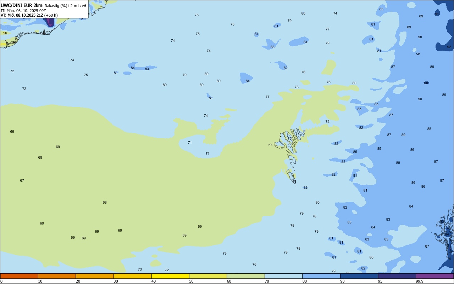Image resolution: width=454 pixels, height=284 pixels.
Task: Click the purple high-humidity patch near the title box
Action: pyautogui.click(x=50, y=22)
